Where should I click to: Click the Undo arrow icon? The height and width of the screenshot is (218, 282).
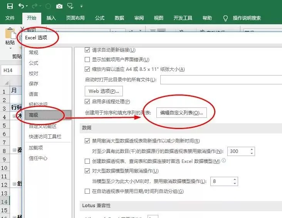pos(21,6)
